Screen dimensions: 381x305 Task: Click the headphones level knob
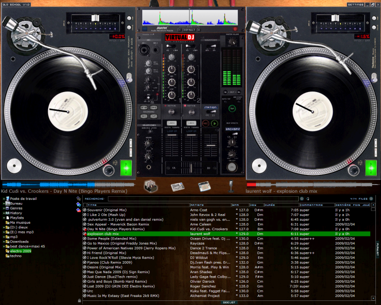click(x=148, y=157)
